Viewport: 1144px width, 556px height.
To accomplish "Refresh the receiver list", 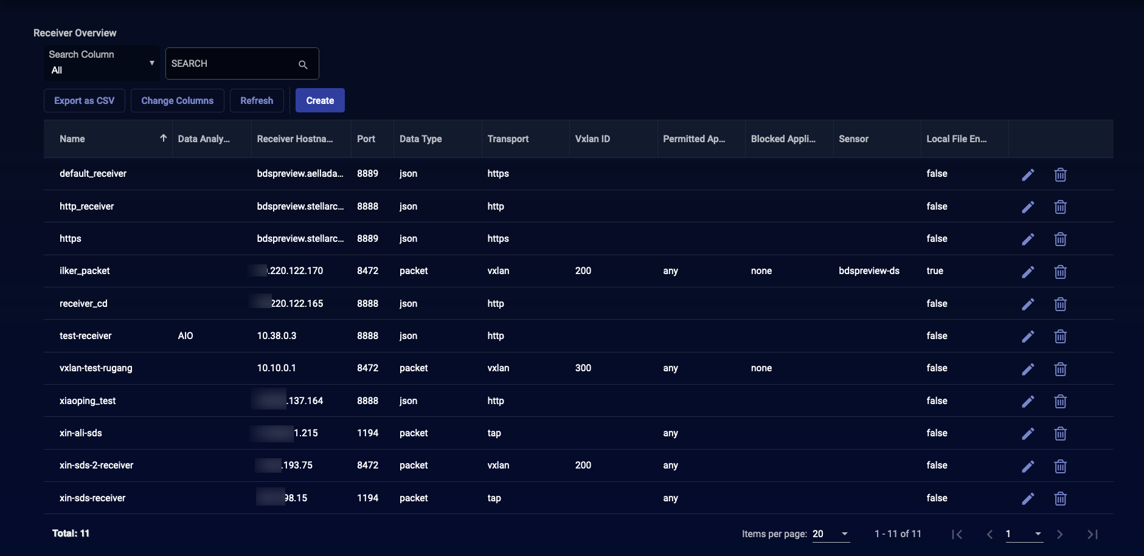I will (257, 101).
